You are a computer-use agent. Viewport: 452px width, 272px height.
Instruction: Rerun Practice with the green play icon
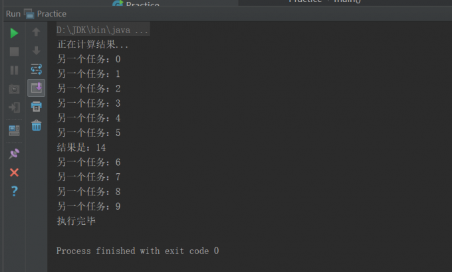14,33
